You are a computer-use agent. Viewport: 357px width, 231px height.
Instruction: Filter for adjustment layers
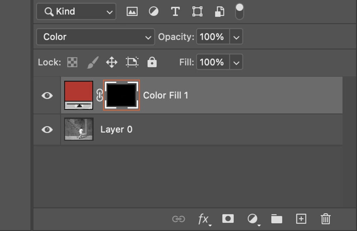[x=153, y=11]
